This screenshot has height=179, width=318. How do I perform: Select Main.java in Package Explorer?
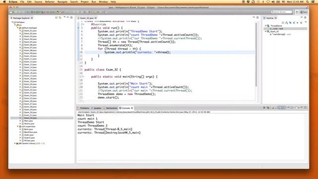pos(28,121)
